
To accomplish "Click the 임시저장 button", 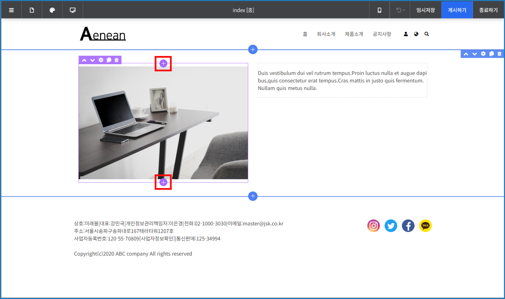I will pos(425,10).
